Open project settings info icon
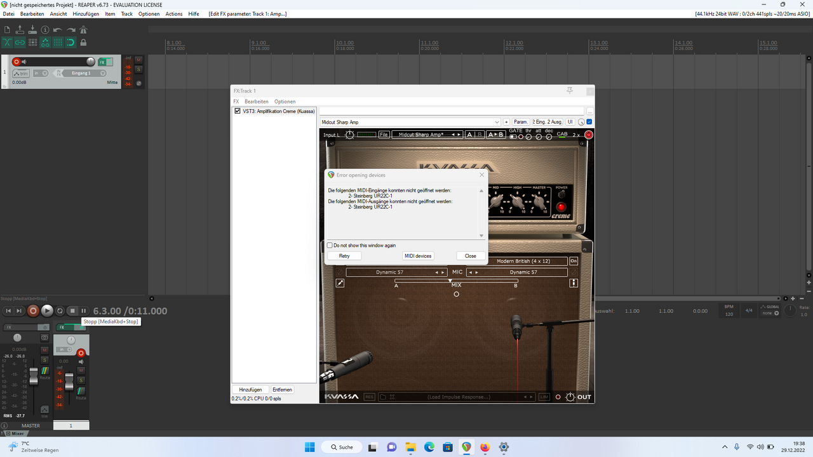 coord(45,30)
